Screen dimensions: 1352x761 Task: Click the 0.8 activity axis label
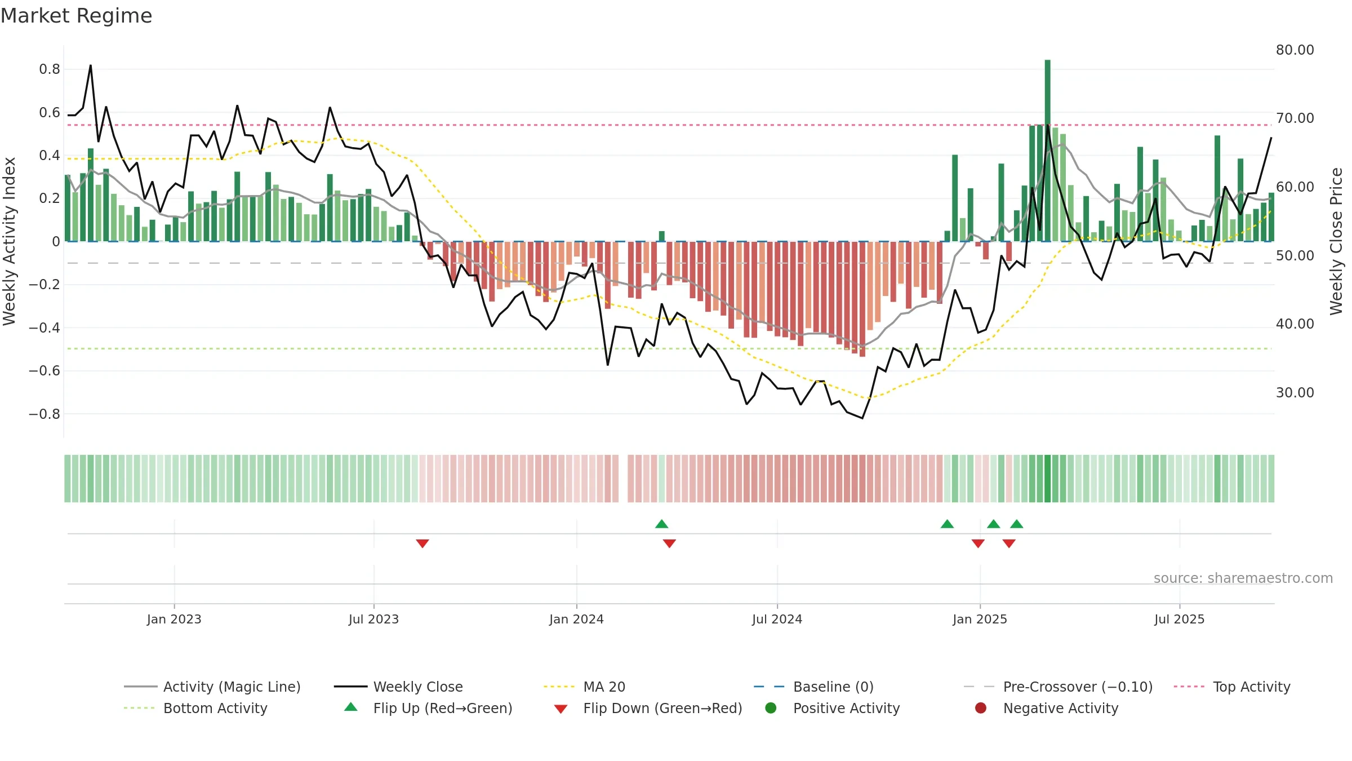coord(50,69)
